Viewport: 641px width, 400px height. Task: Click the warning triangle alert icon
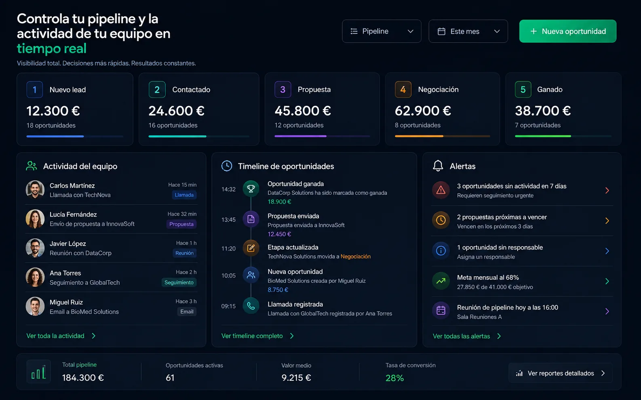pyautogui.click(x=441, y=190)
